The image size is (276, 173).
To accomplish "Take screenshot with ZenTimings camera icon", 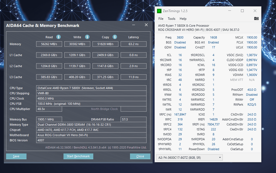I will click(256, 18).
